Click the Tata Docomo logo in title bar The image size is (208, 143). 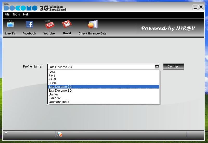click(20, 8)
